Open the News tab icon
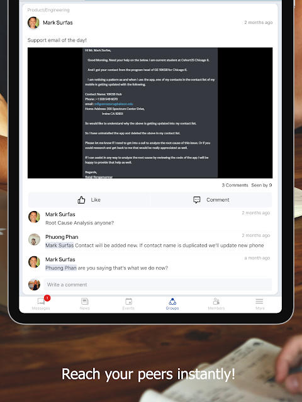The height and width of the screenshot is (402, 302). pyautogui.click(x=85, y=301)
